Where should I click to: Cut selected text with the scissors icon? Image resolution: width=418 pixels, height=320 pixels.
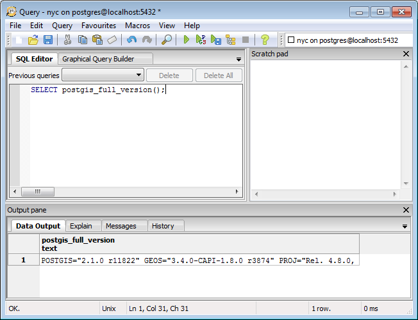tap(67, 40)
